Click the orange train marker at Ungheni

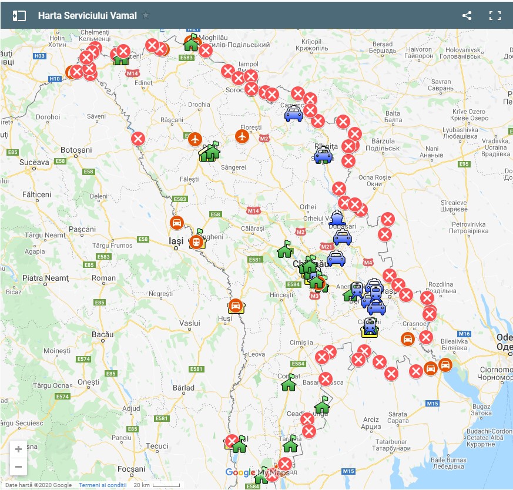point(196,242)
